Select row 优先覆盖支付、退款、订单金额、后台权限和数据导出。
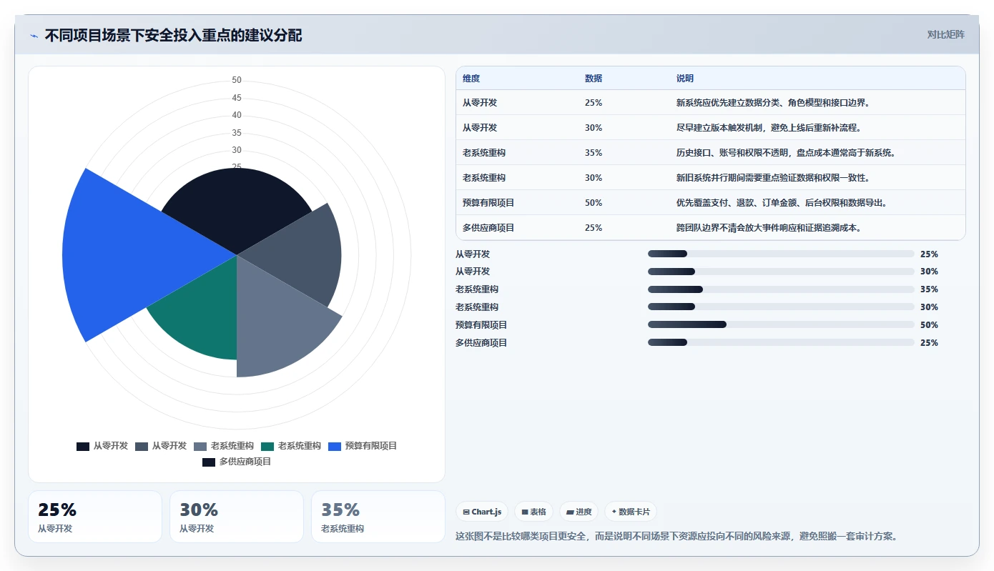 pos(711,203)
